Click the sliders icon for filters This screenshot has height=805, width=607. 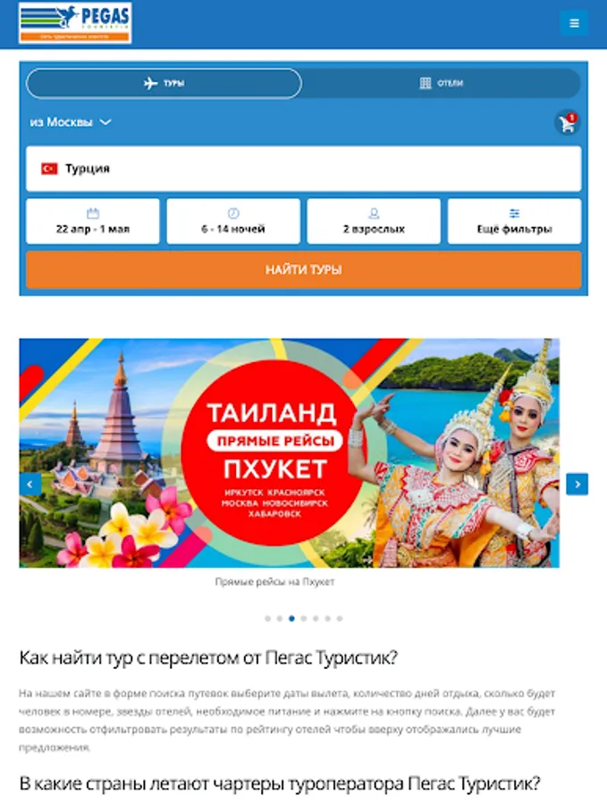(514, 213)
